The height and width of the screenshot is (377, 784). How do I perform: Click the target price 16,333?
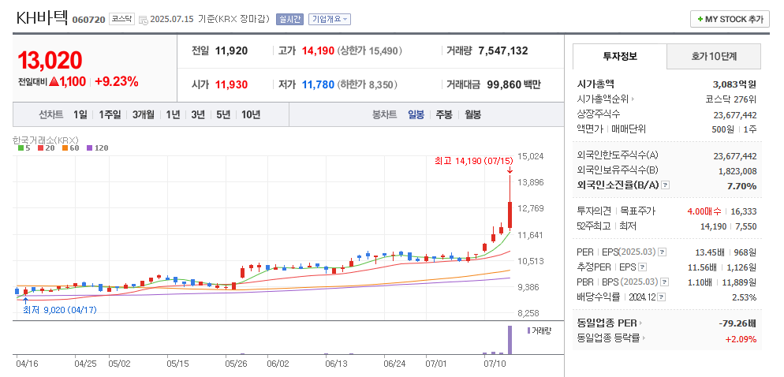(x=744, y=211)
